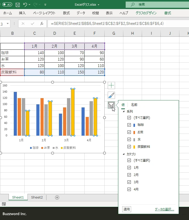Click the 炭酸飲料 legend entry in chart

(x=68, y=148)
